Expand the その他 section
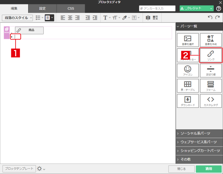This screenshot has height=174, width=223. 199,159
